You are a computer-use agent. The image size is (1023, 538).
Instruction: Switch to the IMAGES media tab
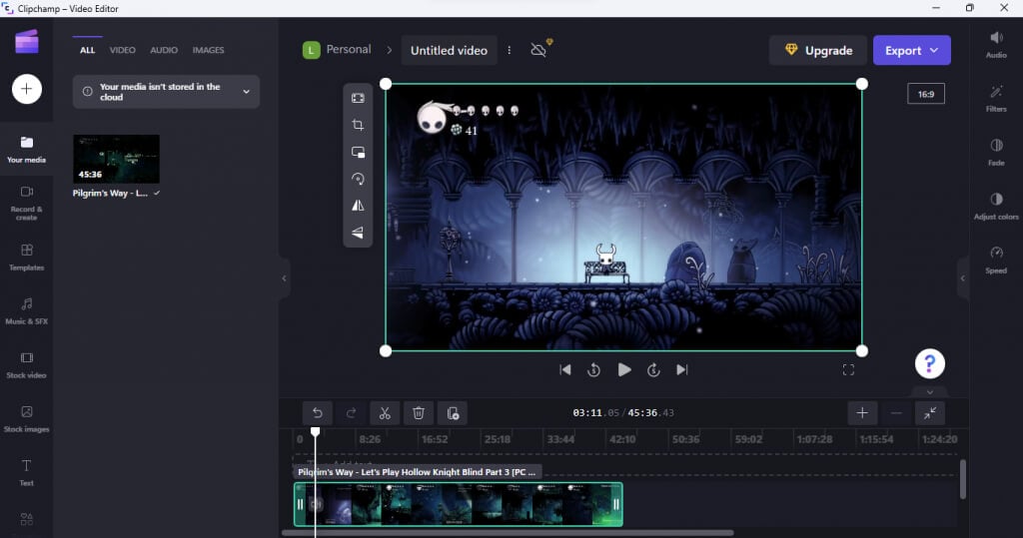point(208,50)
